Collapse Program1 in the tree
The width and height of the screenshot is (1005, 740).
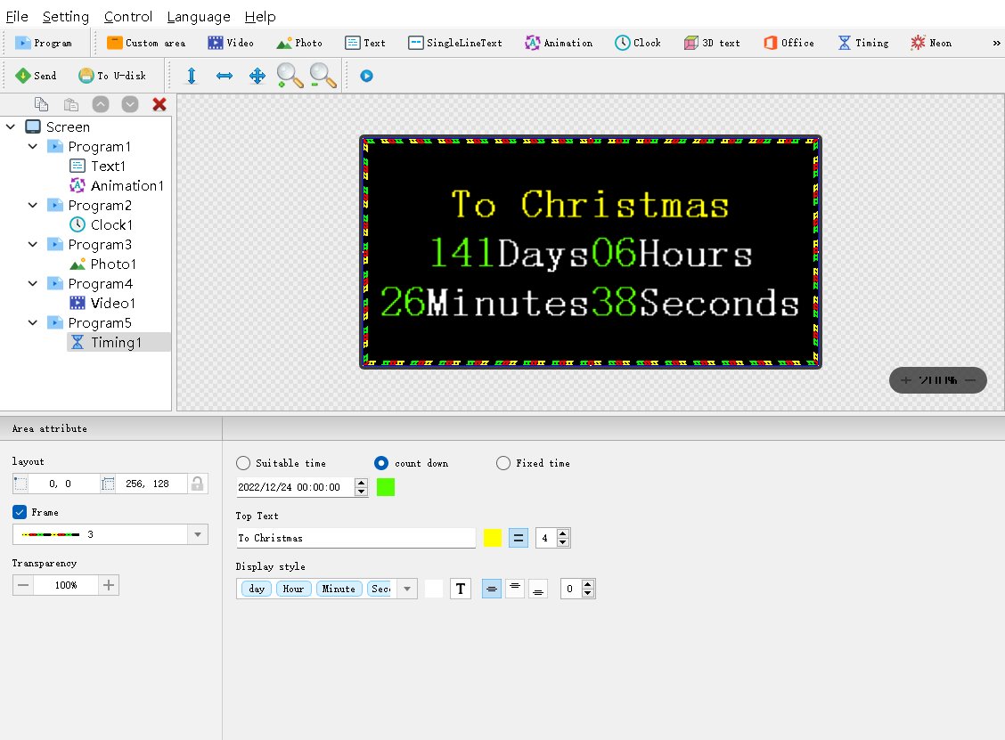[x=33, y=147]
